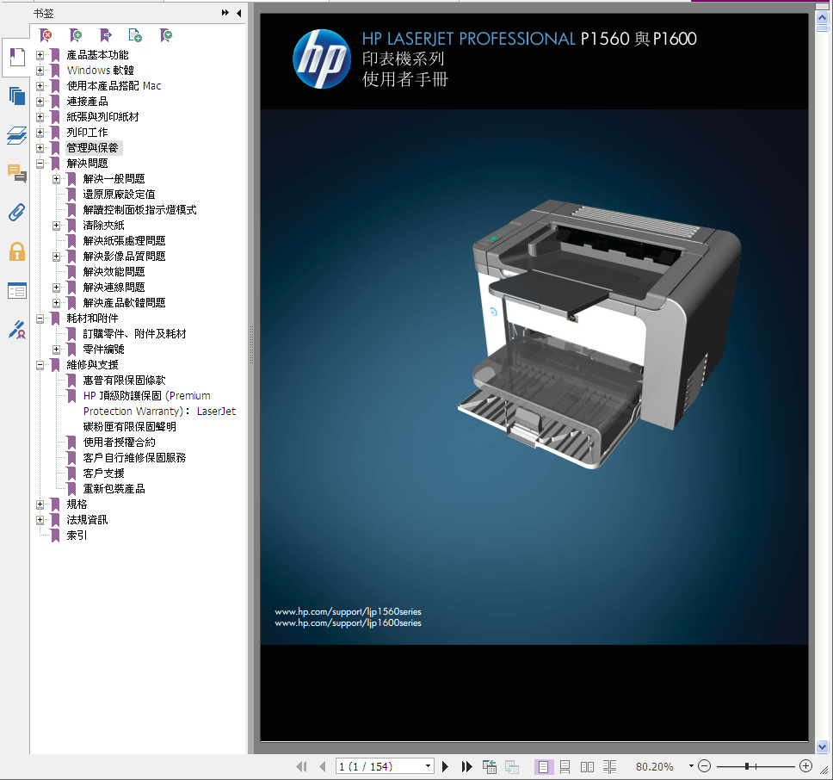Open the 還原原廠設定值 bookmark
Screen dimensions: 833x780
tap(119, 195)
